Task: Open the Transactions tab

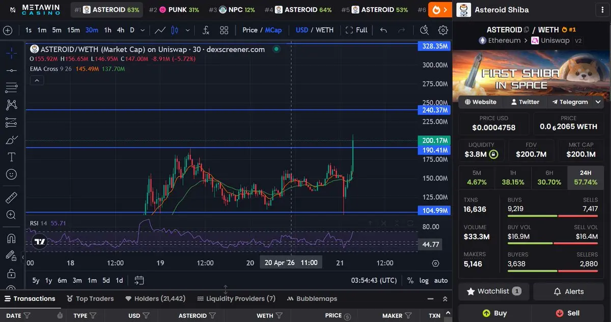Action: click(30, 299)
